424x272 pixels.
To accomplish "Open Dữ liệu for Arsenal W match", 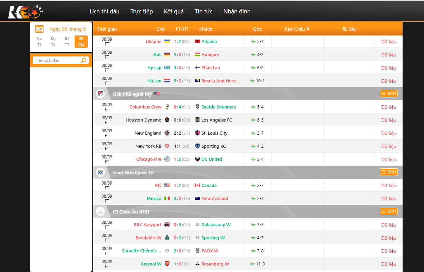I will point(389,264).
